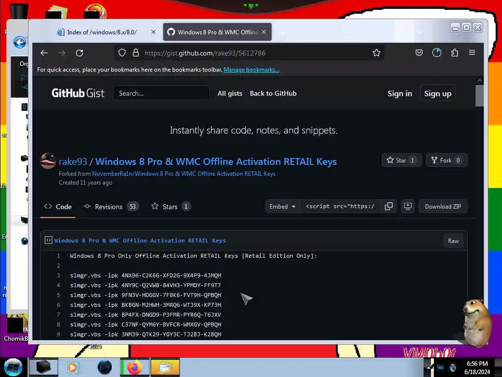
Task: Open the file explorer taskbar icon
Action: click(165, 367)
